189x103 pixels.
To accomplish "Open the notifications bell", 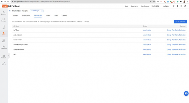I will (x=177, y=6).
